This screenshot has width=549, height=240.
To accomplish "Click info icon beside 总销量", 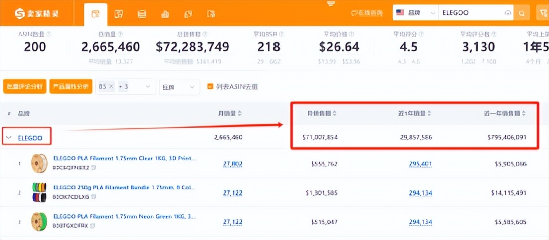I will [120, 34].
